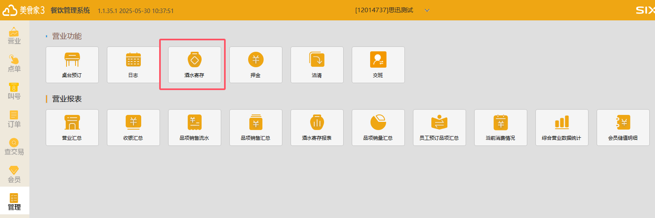655x218 pixels.
Task: Open the 品项销量汇总 report tile
Action: click(x=378, y=128)
